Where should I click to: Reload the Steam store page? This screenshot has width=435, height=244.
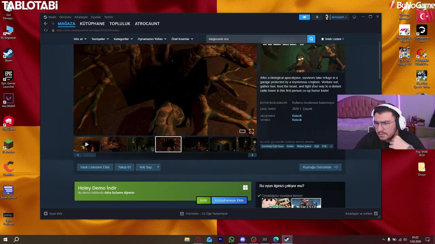tap(46, 30)
